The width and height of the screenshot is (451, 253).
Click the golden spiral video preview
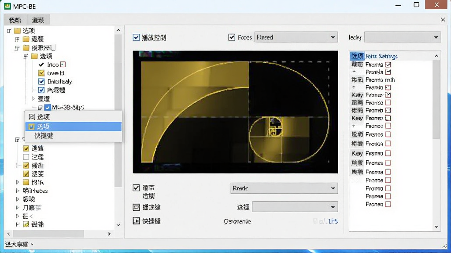click(x=235, y=112)
